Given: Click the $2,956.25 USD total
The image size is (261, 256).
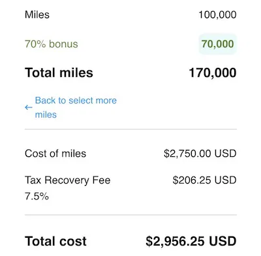Looking at the screenshot, I should (191, 241).
